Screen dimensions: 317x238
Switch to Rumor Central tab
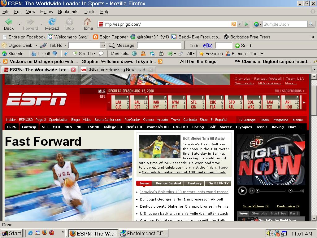pyautogui.click(x=168, y=183)
